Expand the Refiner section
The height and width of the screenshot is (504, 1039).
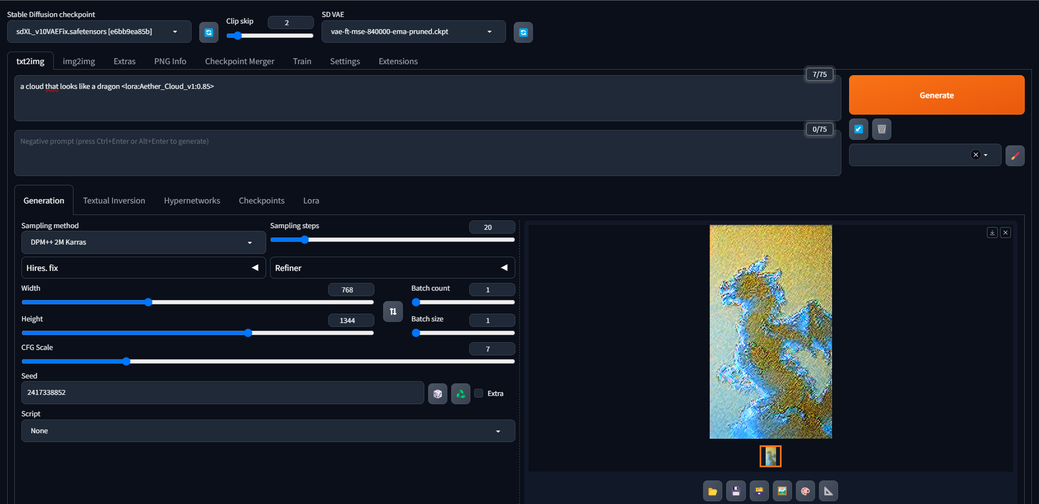(392, 268)
